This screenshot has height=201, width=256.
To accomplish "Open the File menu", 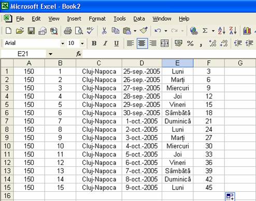I will click(20, 19).
